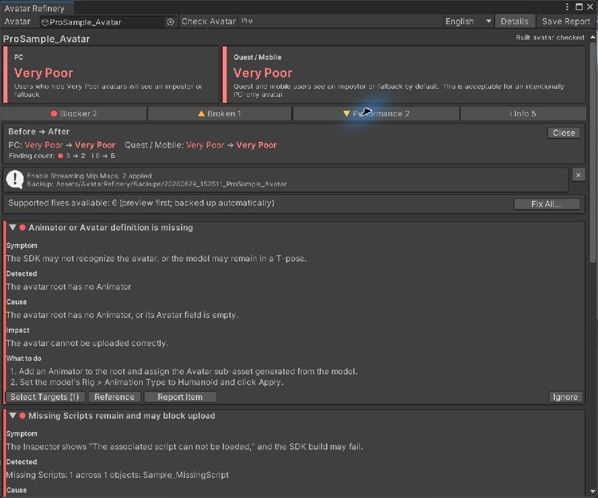
Task: Close the Before → After panel
Action: tap(564, 133)
